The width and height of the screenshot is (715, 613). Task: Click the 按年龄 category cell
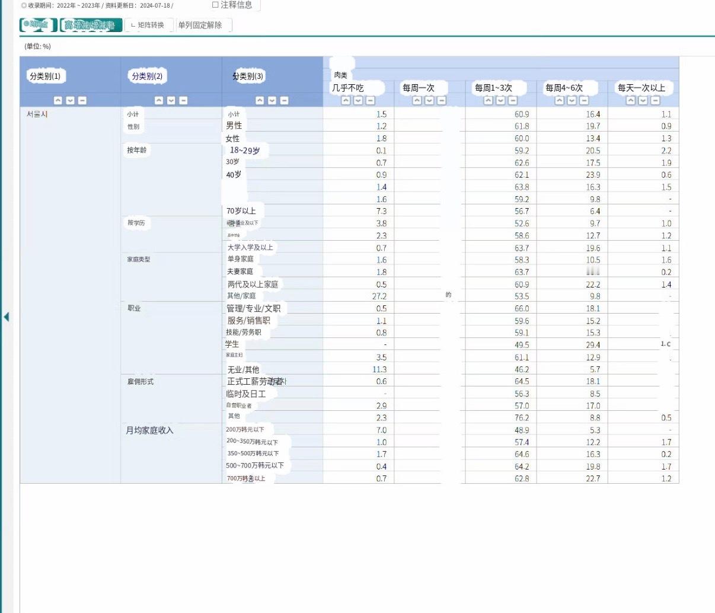[136, 150]
